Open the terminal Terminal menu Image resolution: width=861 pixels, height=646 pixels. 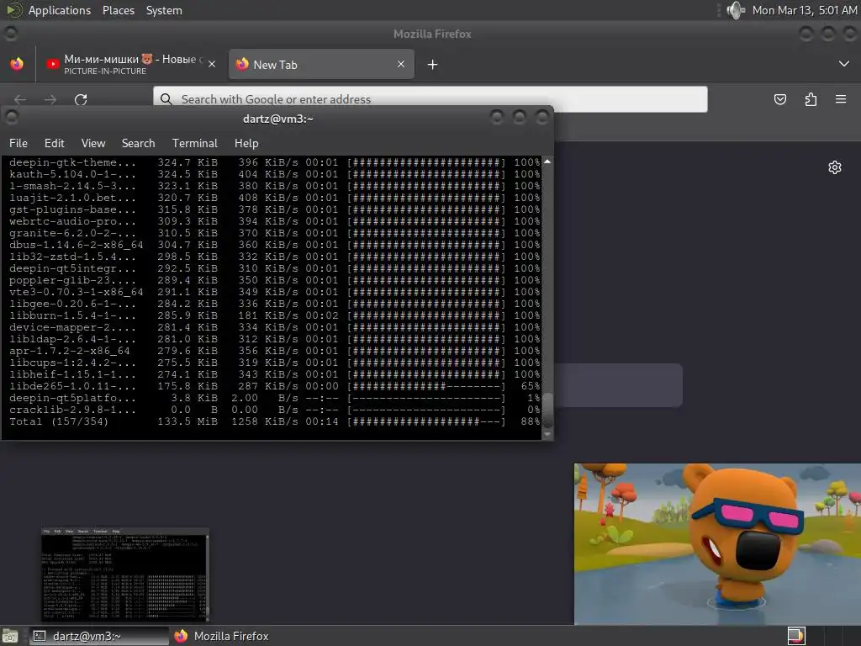tap(195, 143)
